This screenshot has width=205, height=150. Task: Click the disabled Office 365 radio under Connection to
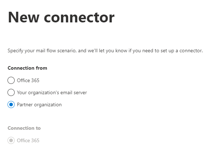tap(11, 140)
